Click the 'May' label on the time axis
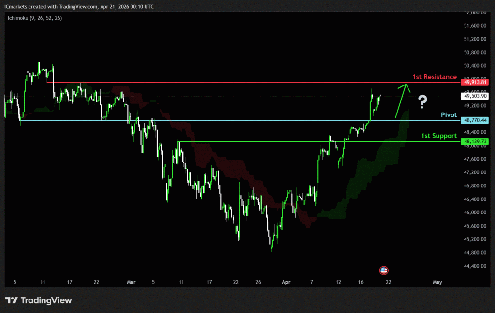Image resolution: width=495 pixels, height=313 pixels. [x=437, y=282]
